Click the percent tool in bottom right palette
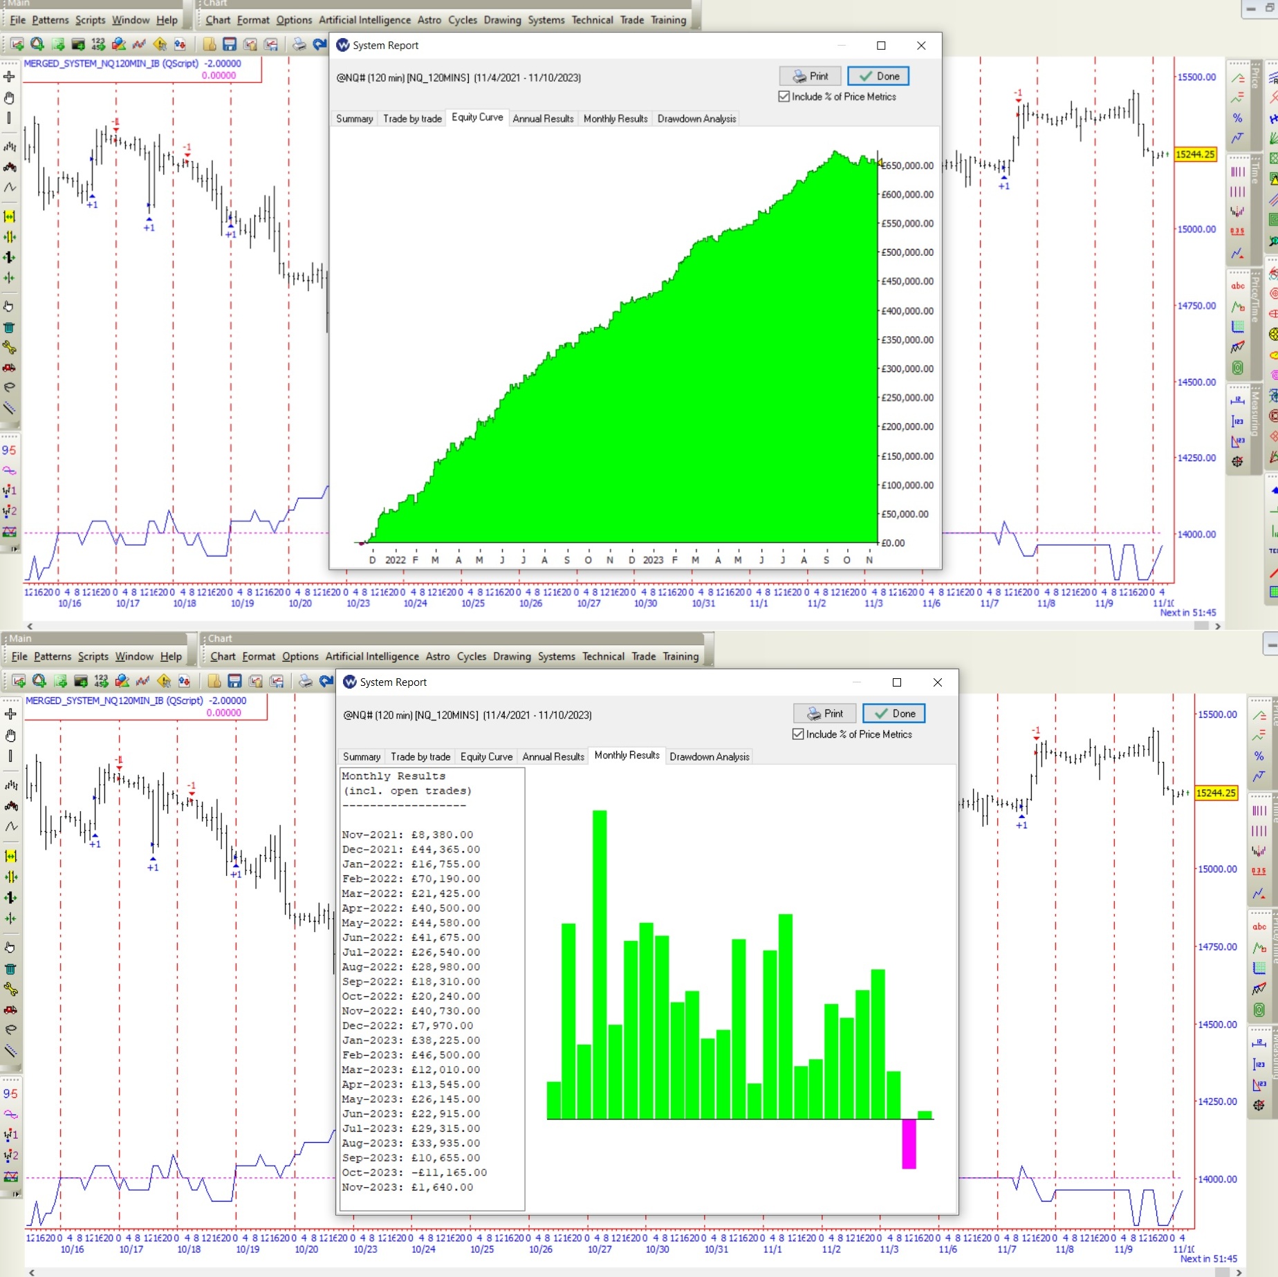 point(1259,756)
